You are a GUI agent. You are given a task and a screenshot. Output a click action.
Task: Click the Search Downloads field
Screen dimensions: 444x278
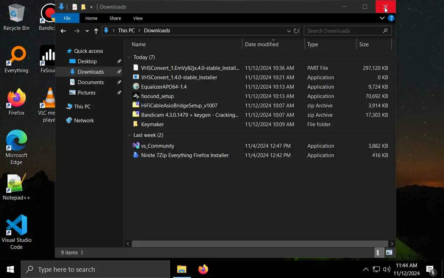click(x=348, y=31)
